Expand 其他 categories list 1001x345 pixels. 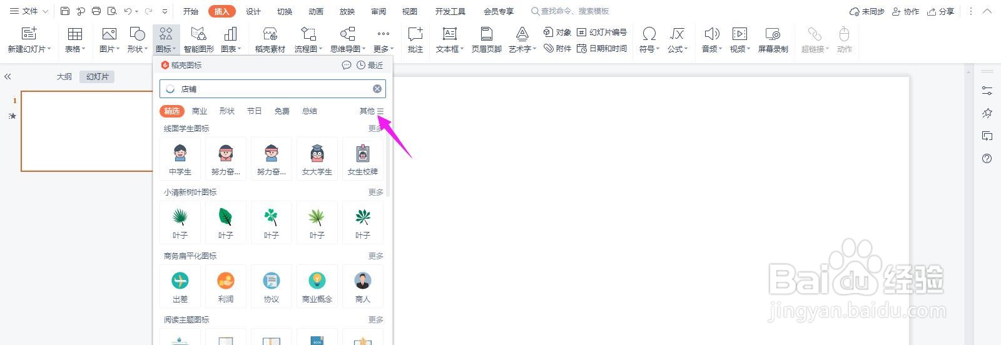pos(372,111)
